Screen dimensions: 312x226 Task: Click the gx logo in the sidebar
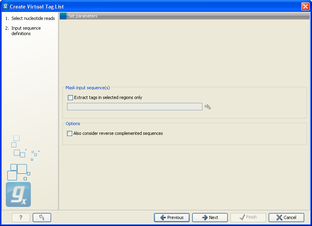(18, 194)
